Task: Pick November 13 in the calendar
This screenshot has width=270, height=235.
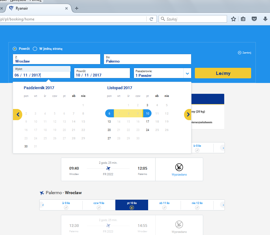Action: coord(109,122)
